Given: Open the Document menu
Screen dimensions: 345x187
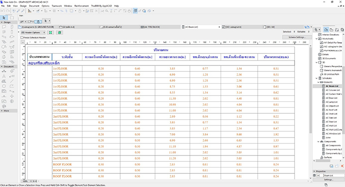Looking at the screenshot, I should (x=34, y=6).
